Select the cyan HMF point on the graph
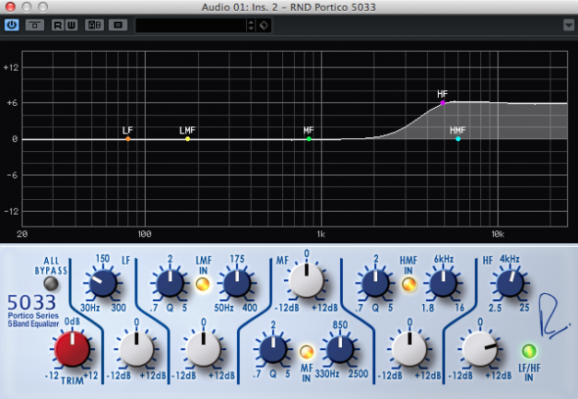 [x=458, y=139]
